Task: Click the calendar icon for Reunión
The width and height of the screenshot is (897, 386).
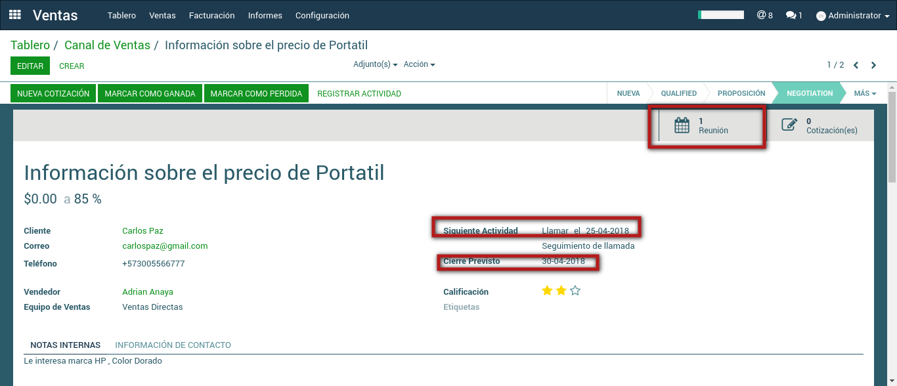Action: [682, 125]
